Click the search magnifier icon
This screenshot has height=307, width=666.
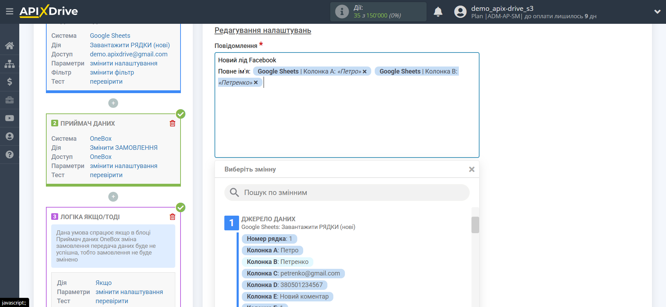click(x=234, y=193)
